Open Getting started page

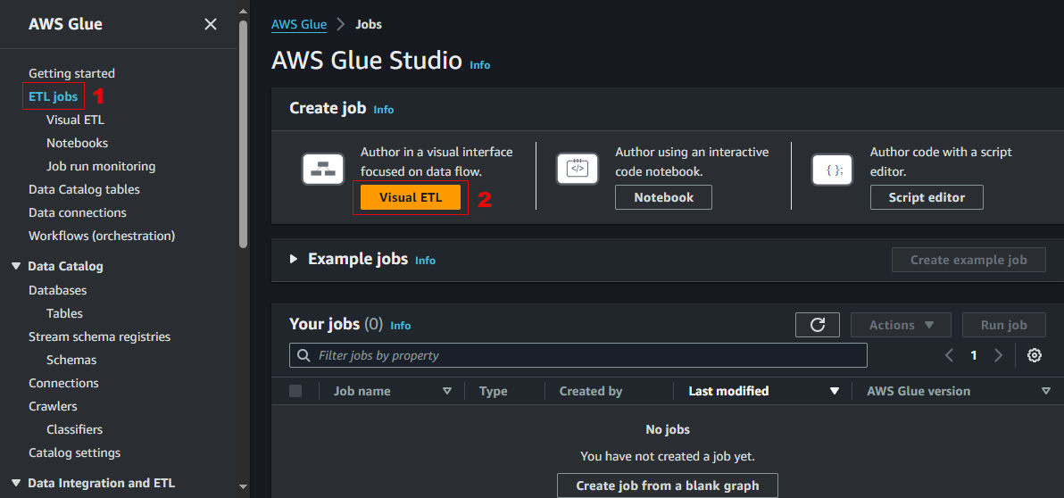point(72,73)
